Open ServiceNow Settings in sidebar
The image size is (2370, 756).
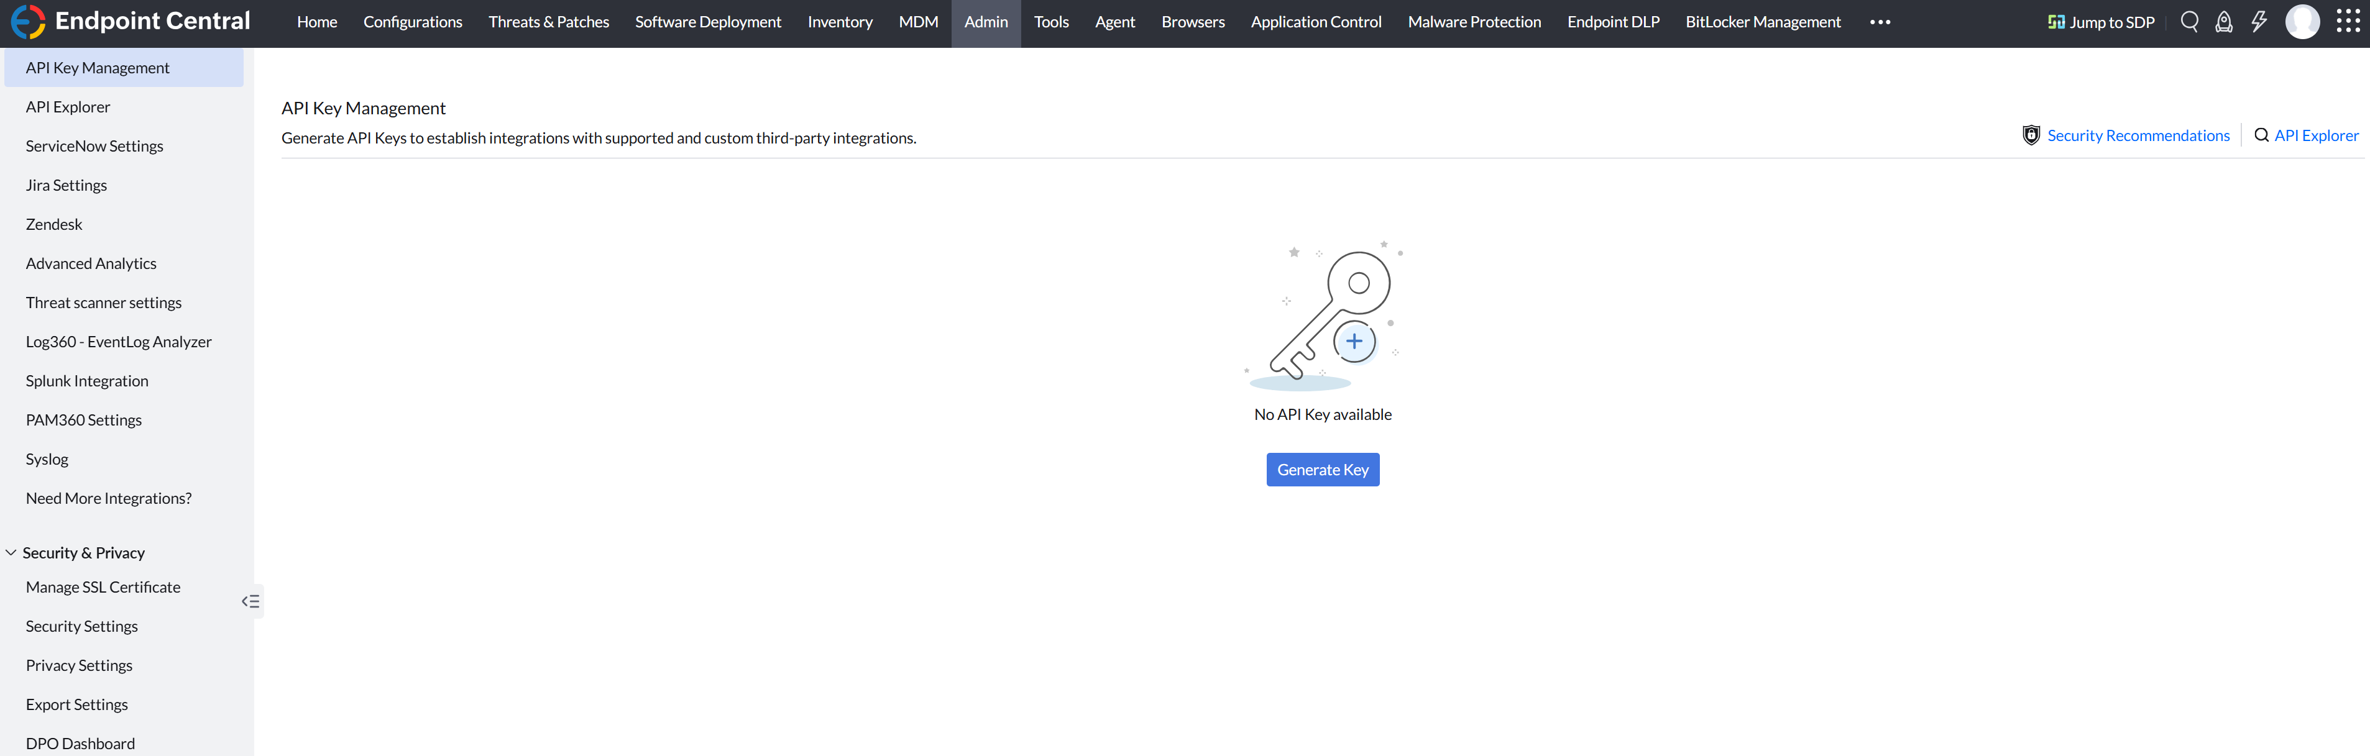(x=94, y=146)
